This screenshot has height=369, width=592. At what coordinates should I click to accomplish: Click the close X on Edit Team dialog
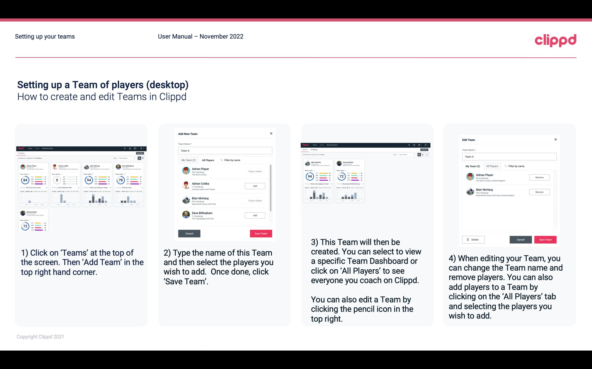(555, 140)
